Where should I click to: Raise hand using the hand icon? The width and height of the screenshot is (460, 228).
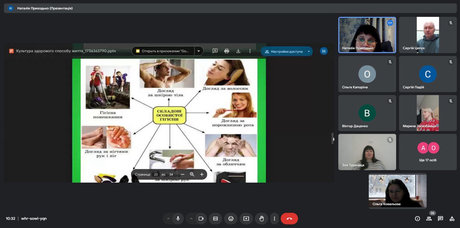coord(262,219)
